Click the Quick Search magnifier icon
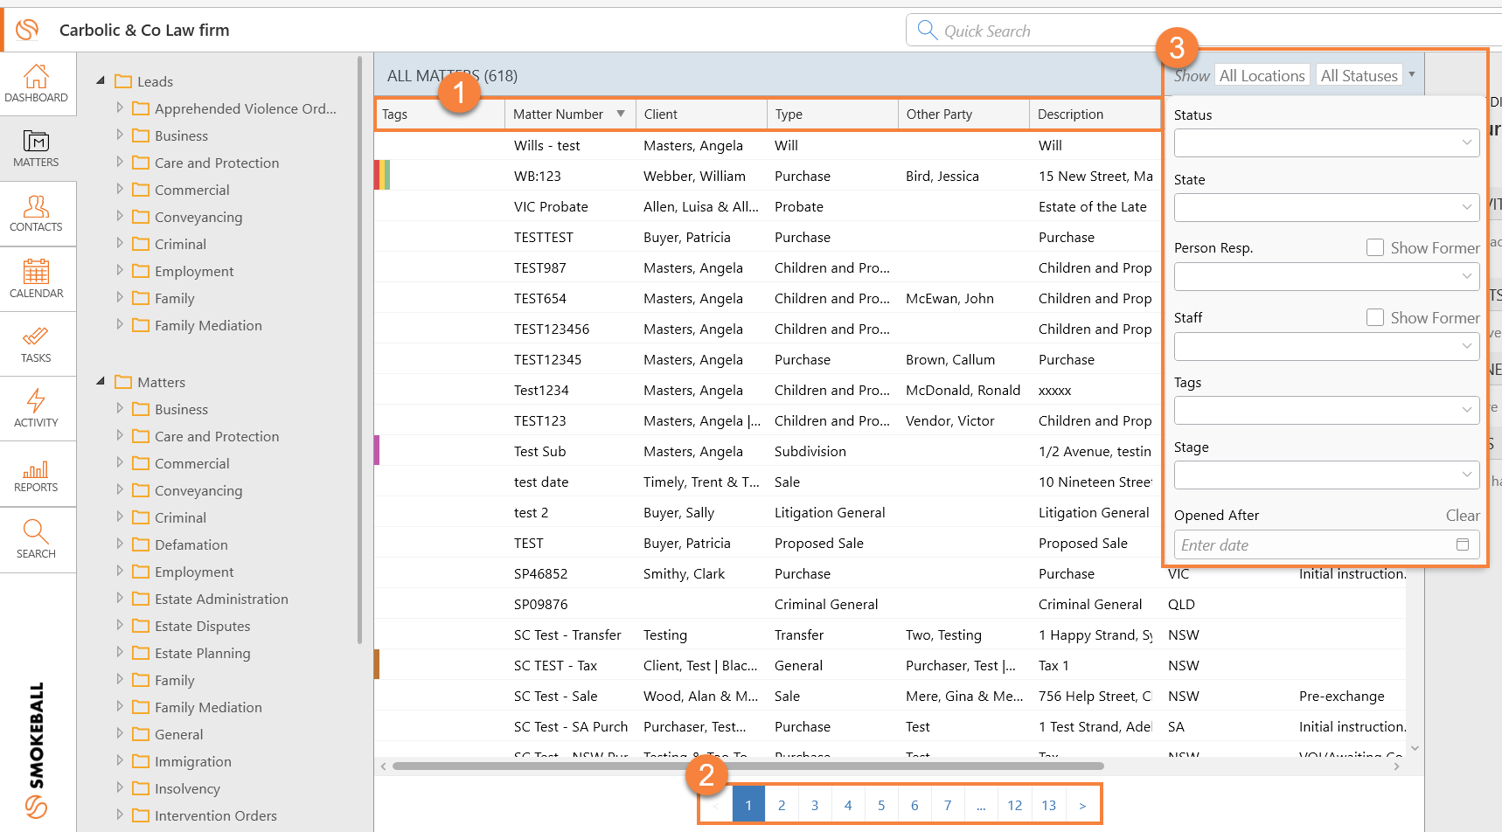The width and height of the screenshot is (1502, 832). (928, 31)
